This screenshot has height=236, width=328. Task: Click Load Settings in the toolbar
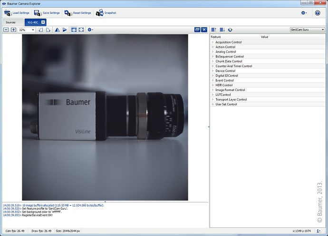point(17,13)
